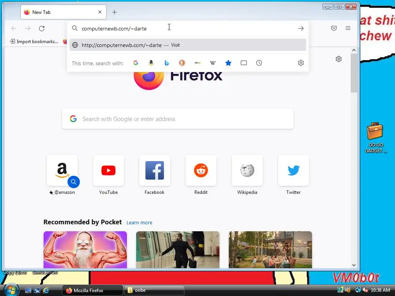This screenshot has height=296, width=395.
Task: Click Show Desktop in Quick Launch
Action: click(28, 291)
